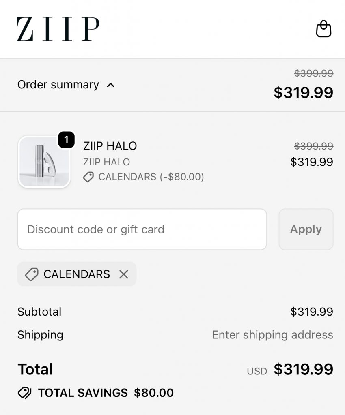Click the bold $319.99 header total
Image resolution: width=345 pixels, height=415 pixels.
coord(303,92)
